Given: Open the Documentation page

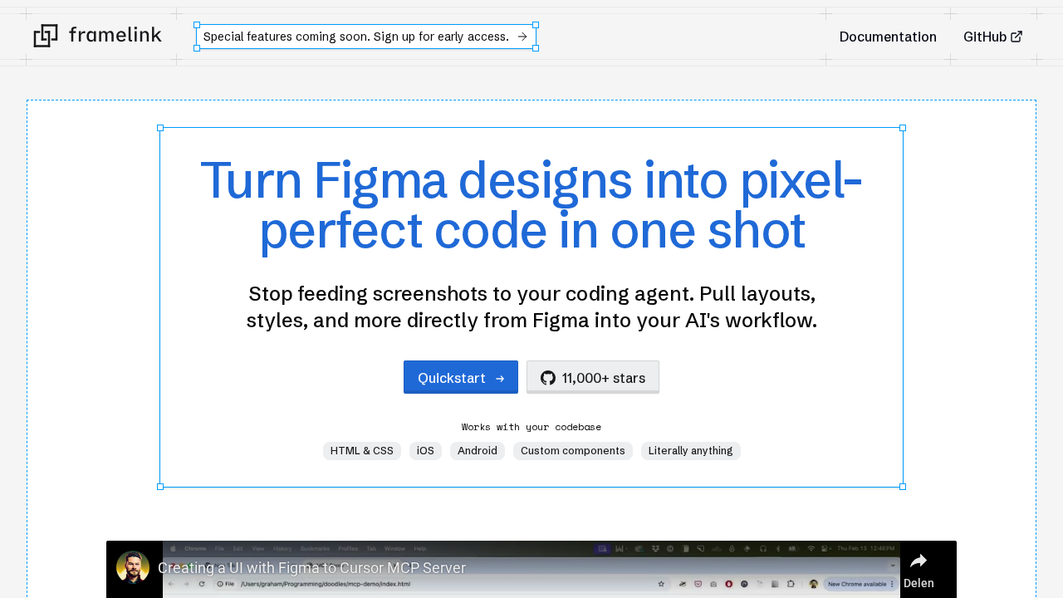Looking at the screenshot, I should [x=888, y=37].
